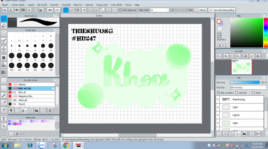
Task: Hide the thienhuong layer
Action: [218, 100]
